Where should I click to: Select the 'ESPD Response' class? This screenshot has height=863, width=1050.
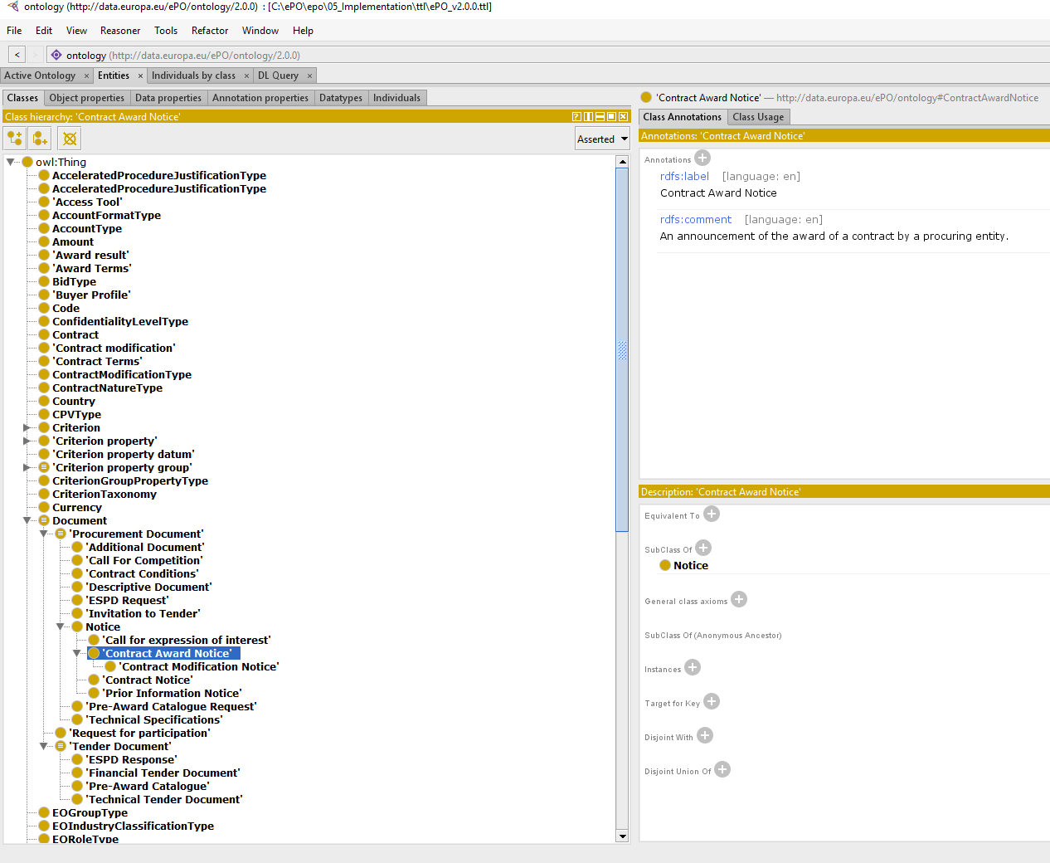[x=131, y=760]
